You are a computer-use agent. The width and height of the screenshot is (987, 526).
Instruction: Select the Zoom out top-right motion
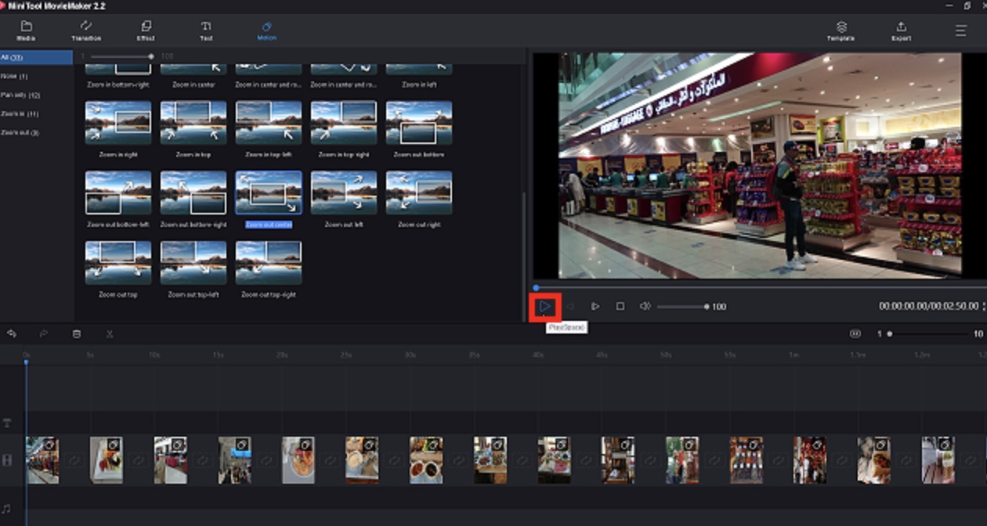(x=269, y=263)
